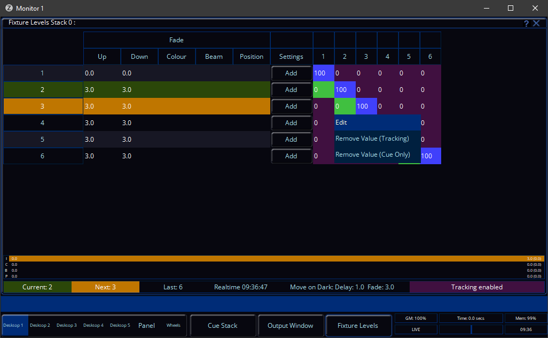Click the help question mark icon
This screenshot has width=548, height=338.
coord(526,24)
